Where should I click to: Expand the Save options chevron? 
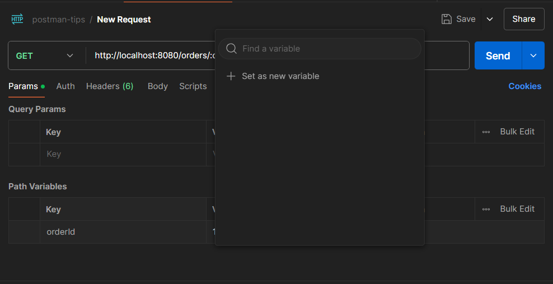490,19
